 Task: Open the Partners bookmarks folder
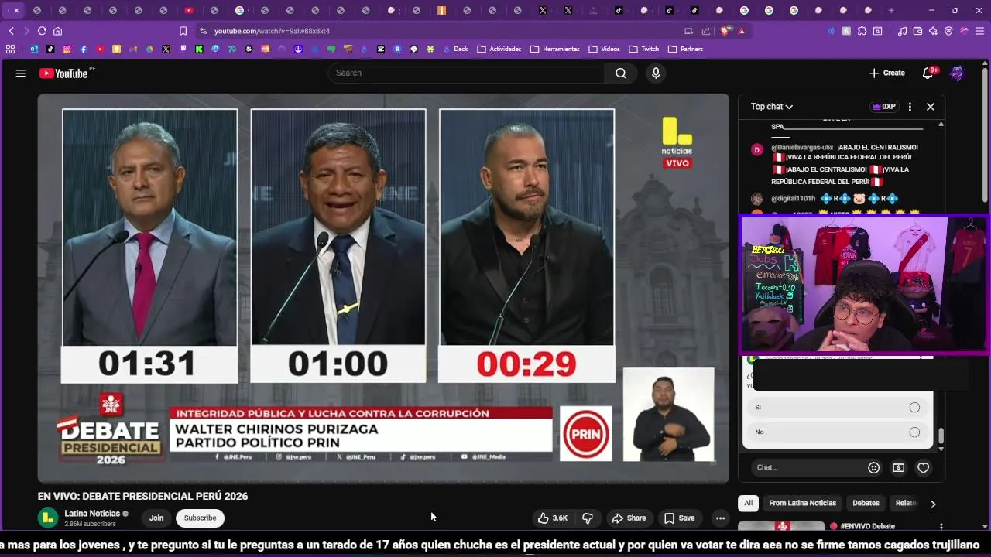tap(685, 49)
